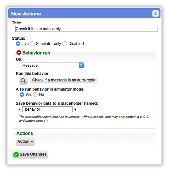169x173 pixels.
Task: Select the Live status radio button
Action: tap(18, 44)
